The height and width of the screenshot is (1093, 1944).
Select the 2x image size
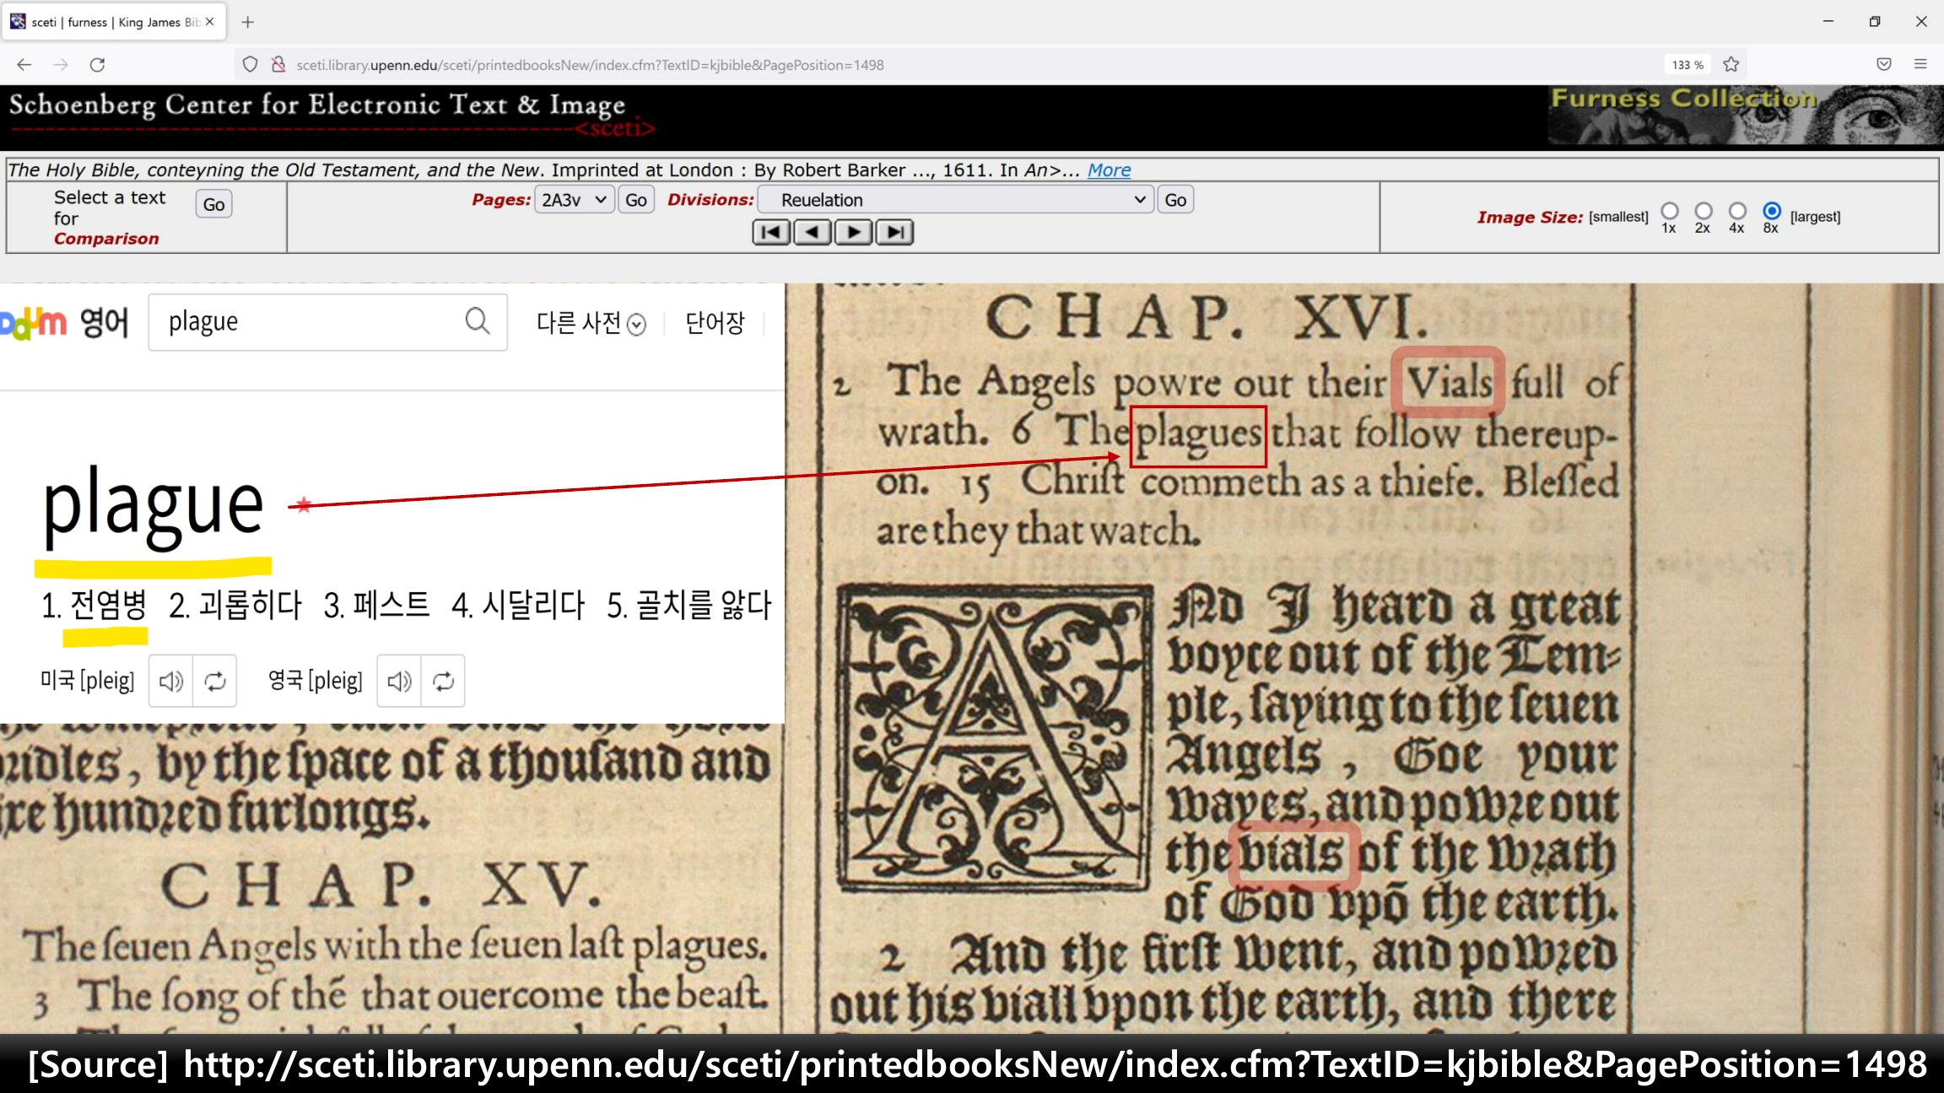[1704, 211]
